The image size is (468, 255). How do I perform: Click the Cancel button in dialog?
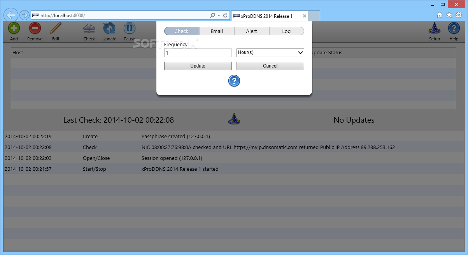(x=270, y=66)
